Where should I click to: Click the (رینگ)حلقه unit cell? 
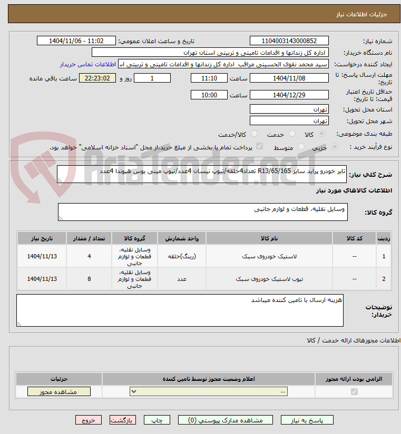[x=182, y=256]
